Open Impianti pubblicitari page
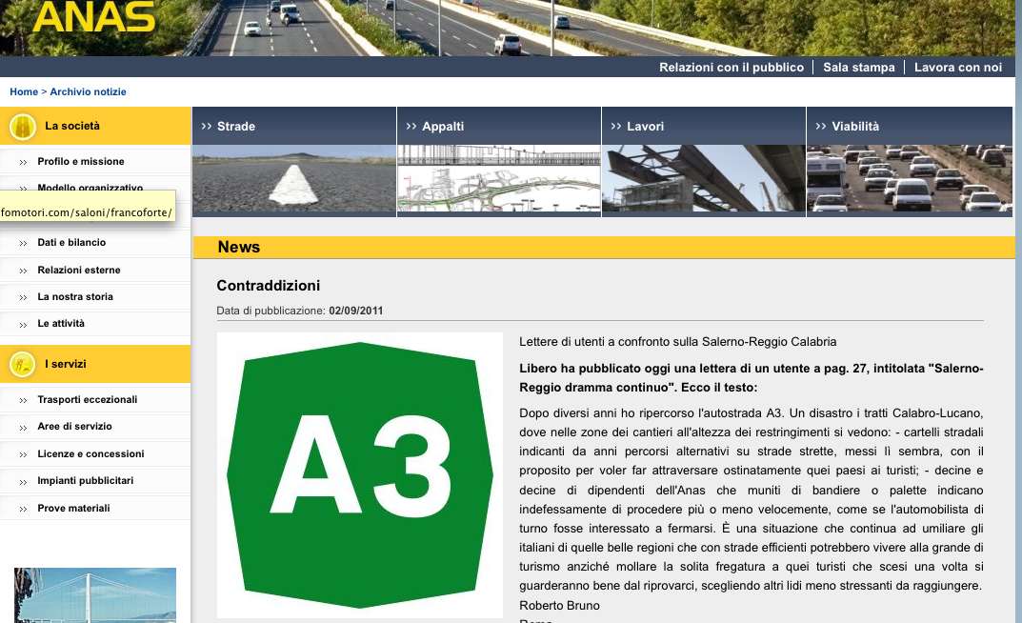 click(x=86, y=480)
